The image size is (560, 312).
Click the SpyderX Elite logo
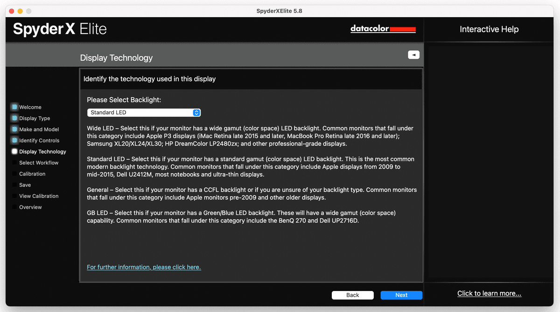59,29
